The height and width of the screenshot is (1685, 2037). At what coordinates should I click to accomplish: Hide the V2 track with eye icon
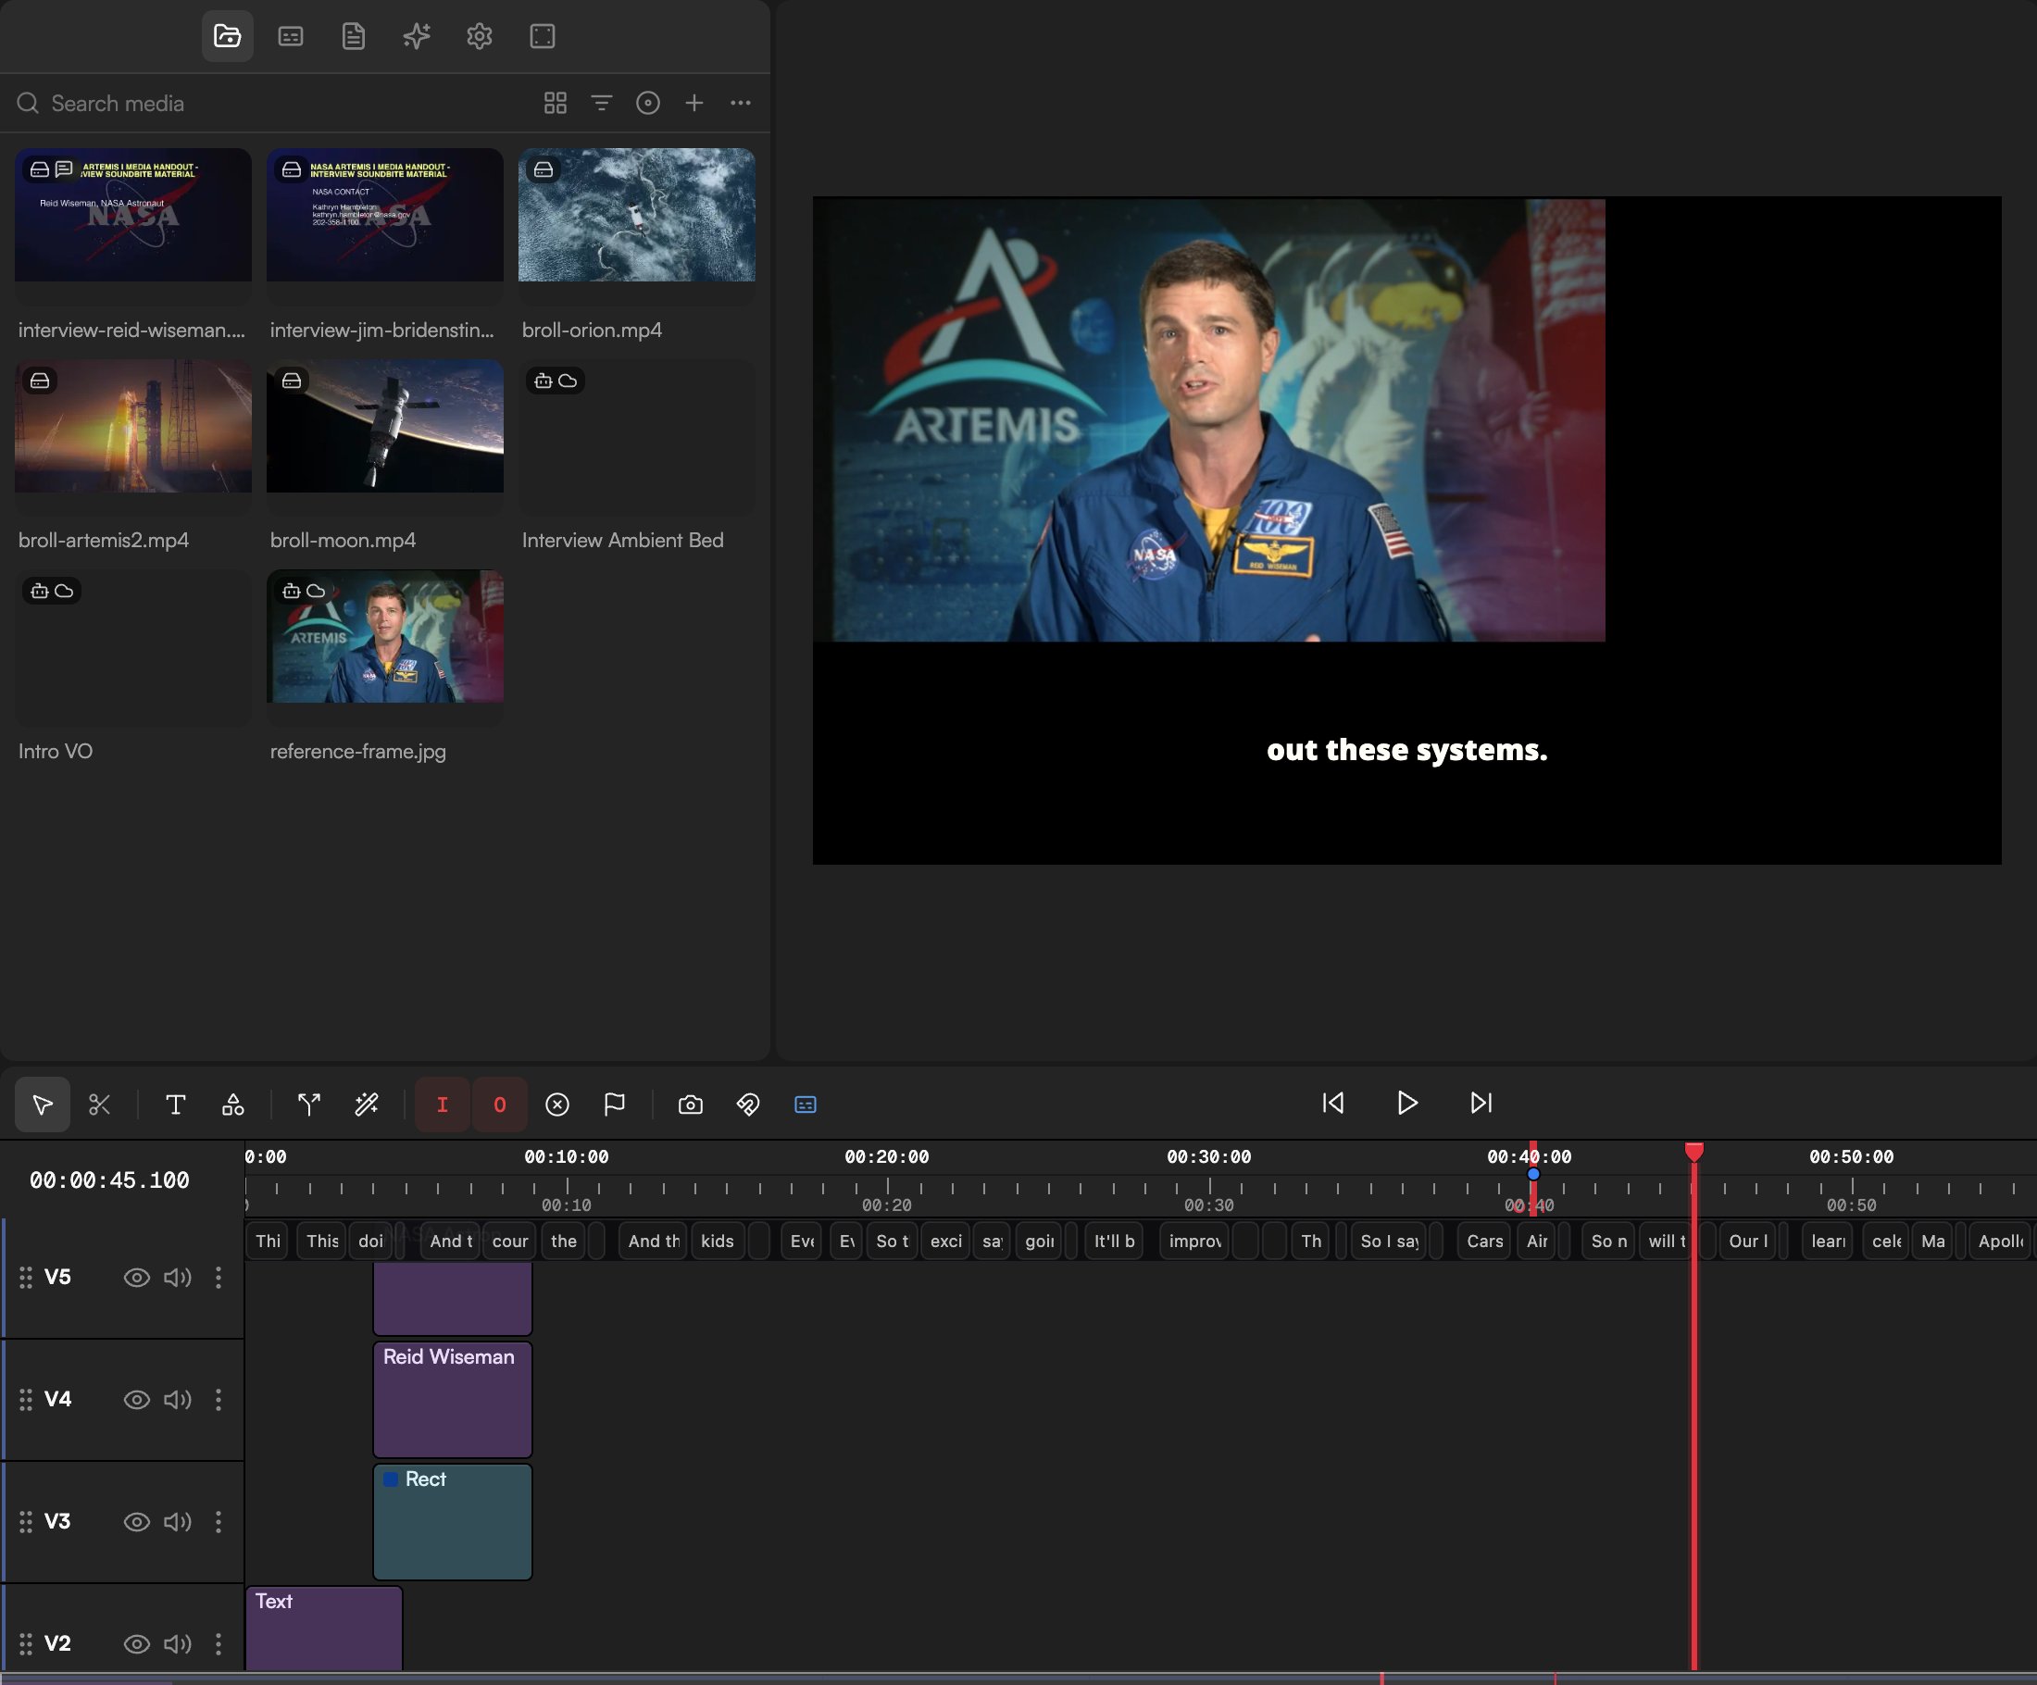pyautogui.click(x=137, y=1644)
